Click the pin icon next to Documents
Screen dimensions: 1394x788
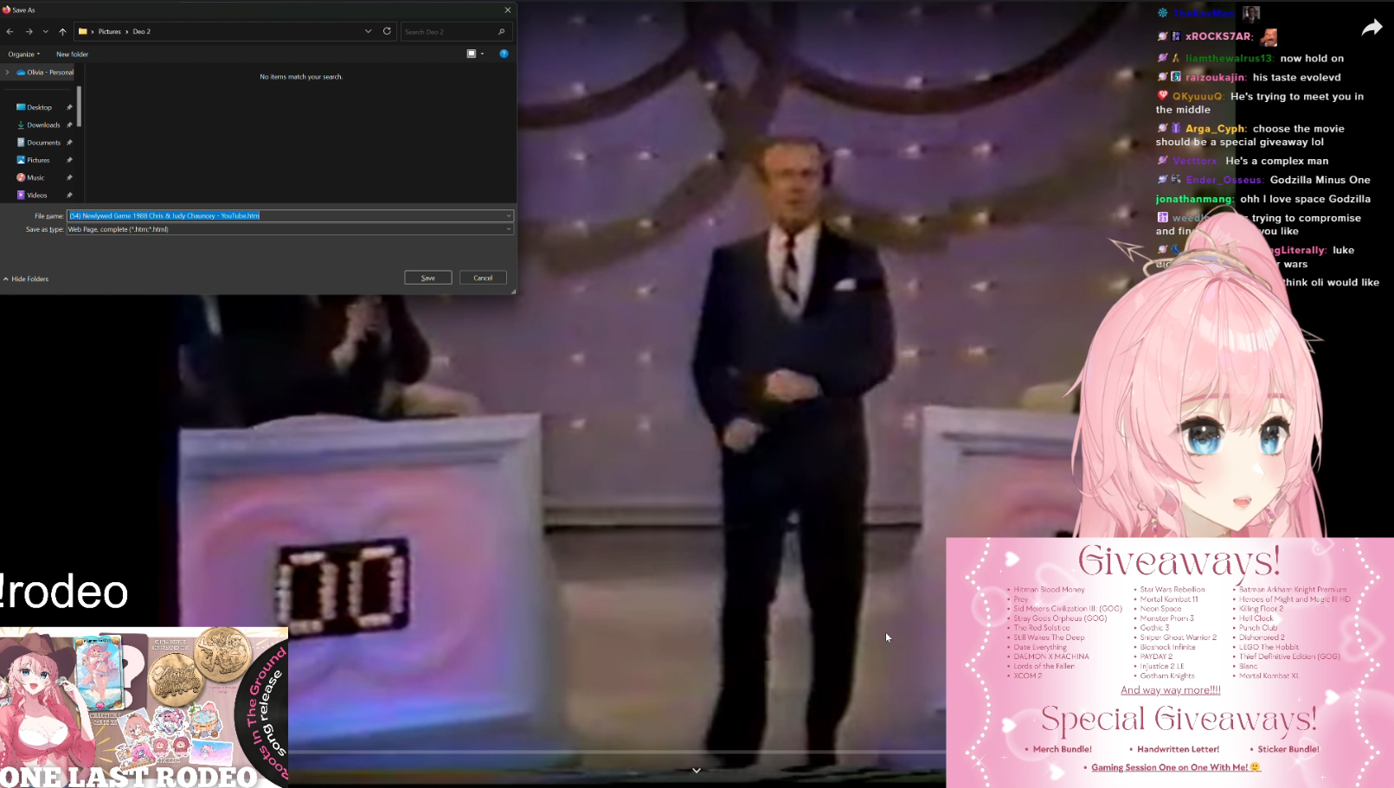[x=69, y=143]
